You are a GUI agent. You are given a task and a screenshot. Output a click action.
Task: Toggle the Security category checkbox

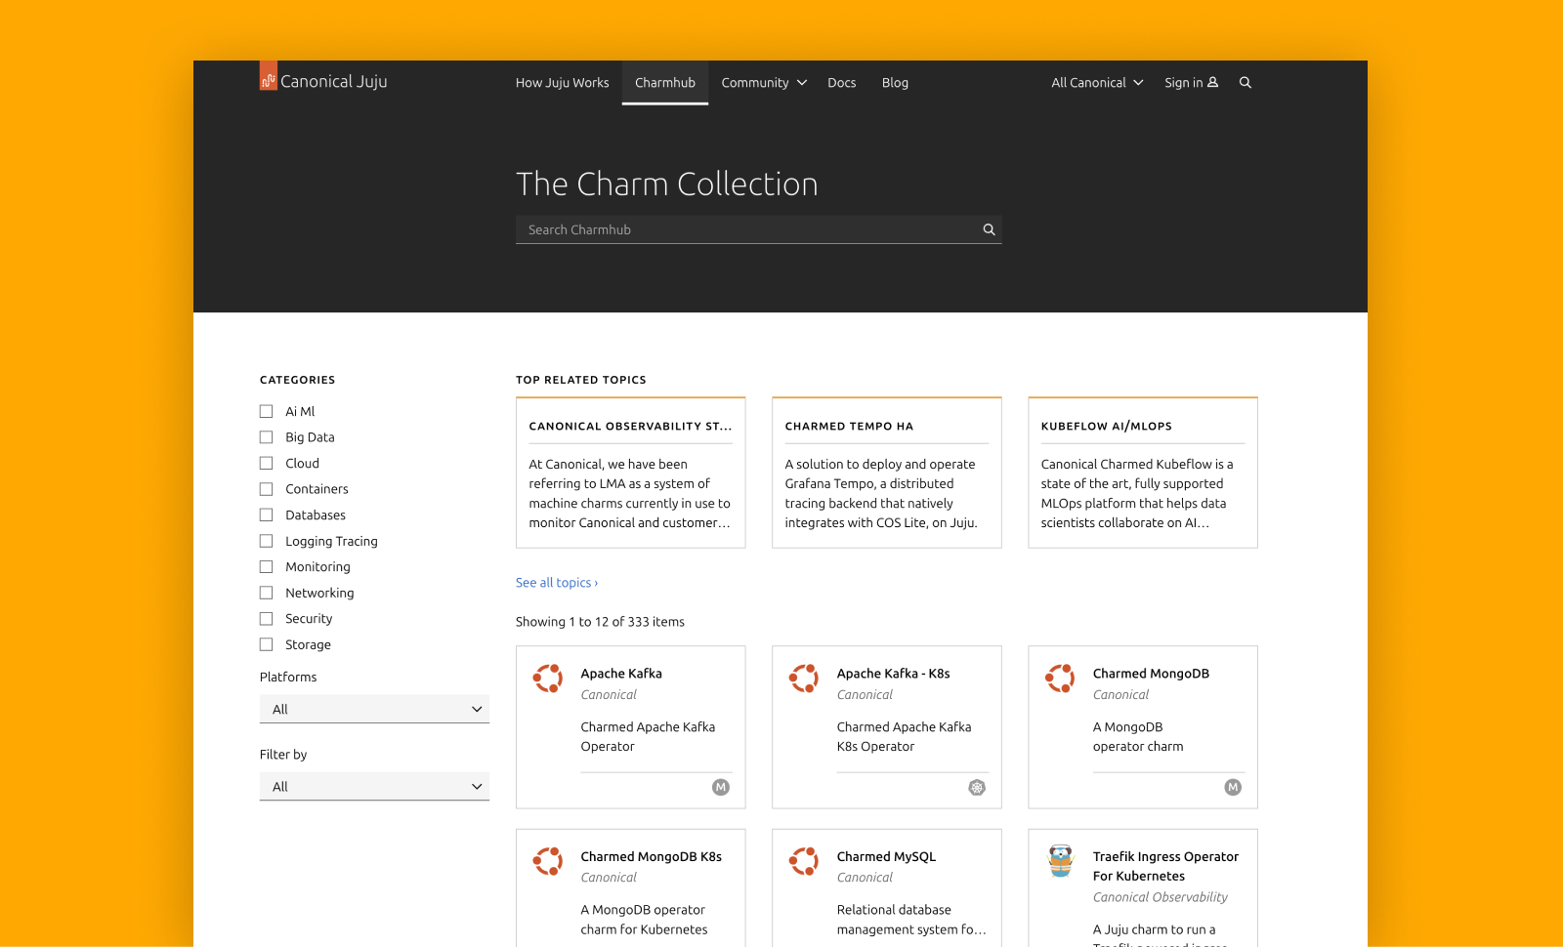pos(266,619)
